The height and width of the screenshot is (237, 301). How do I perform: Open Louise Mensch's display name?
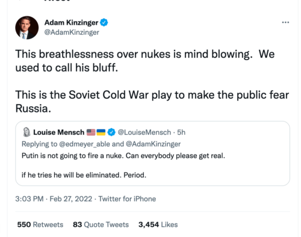coord(59,132)
